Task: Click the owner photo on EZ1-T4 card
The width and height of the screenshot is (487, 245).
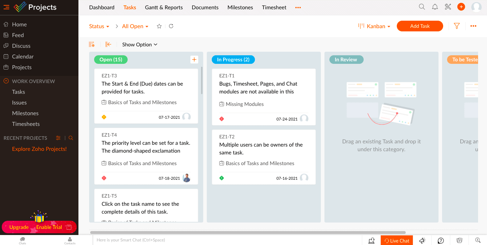Action: pyautogui.click(x=186, y=178)
